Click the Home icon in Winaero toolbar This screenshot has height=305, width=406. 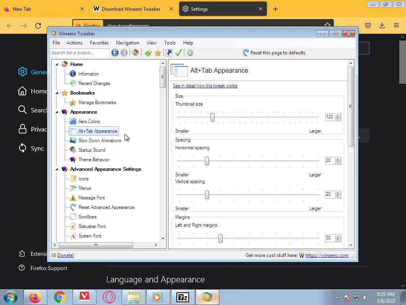click(x=135, y=53)
